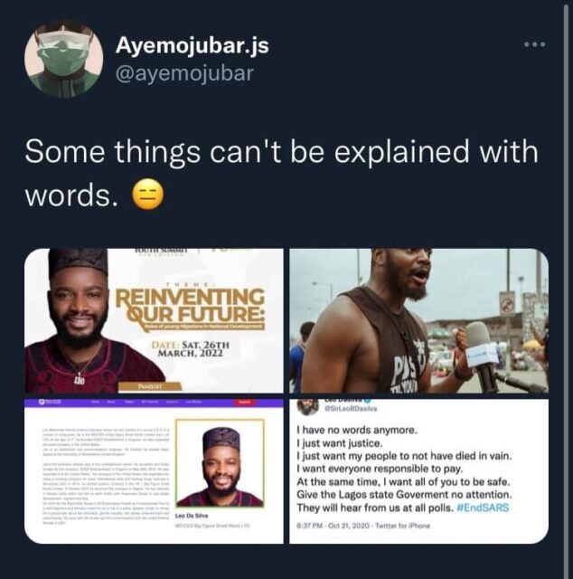Click the 6:37 PM Oct 21, 2020 timestamp
The image size is (573, 579).
tap(333, 526)
